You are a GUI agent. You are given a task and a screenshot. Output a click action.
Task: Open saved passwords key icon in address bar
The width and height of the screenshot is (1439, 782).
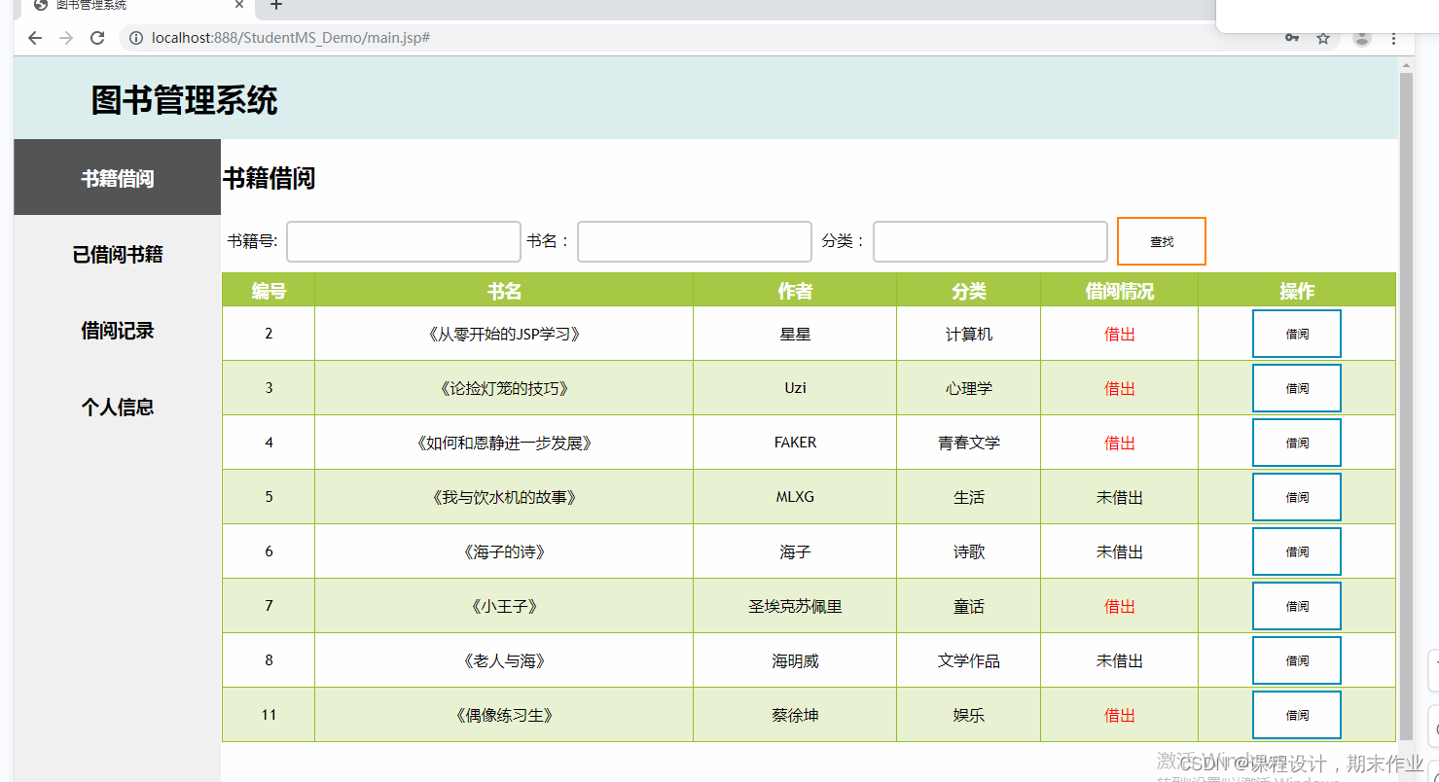pos(1292,38)
